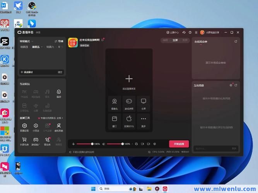Open interactive messages settings gear
Image resolution: width=258 pixels, height=193 pixels.
pyautogui.click(x=231, y=85)
